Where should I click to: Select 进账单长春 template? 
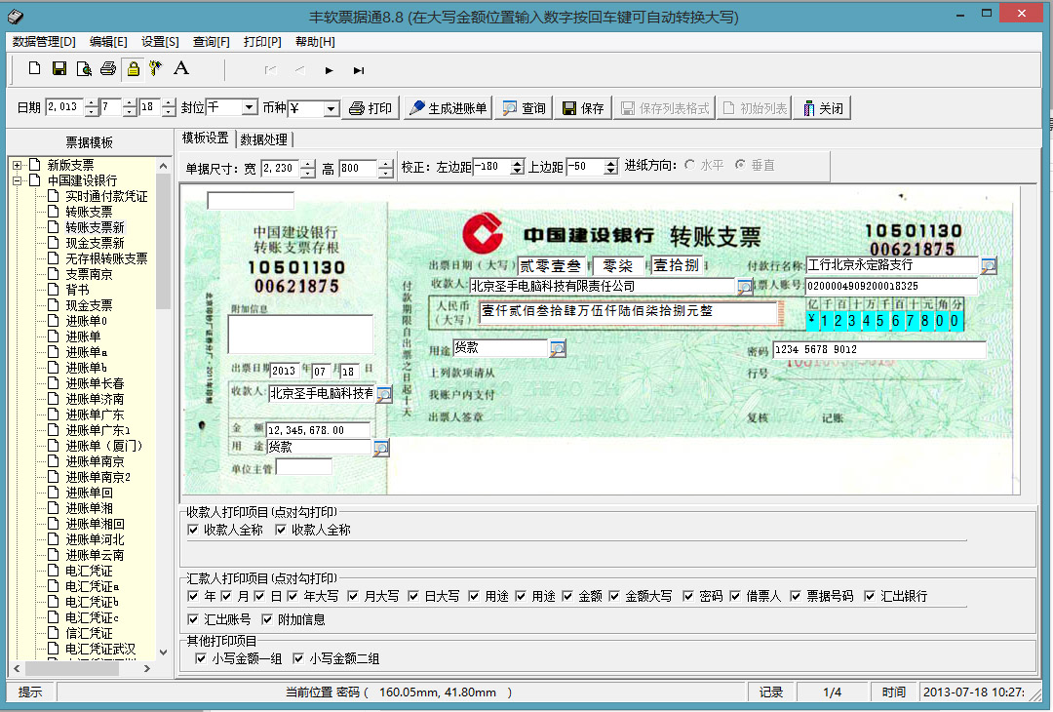(95, 383)
